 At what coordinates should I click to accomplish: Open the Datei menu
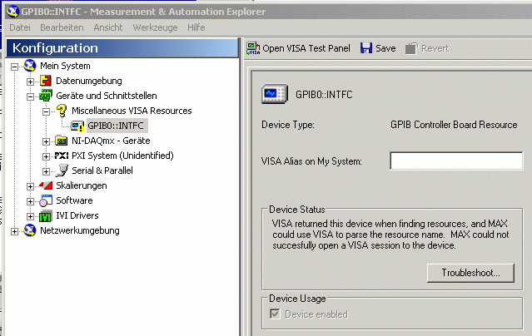[x=20, y=27]
